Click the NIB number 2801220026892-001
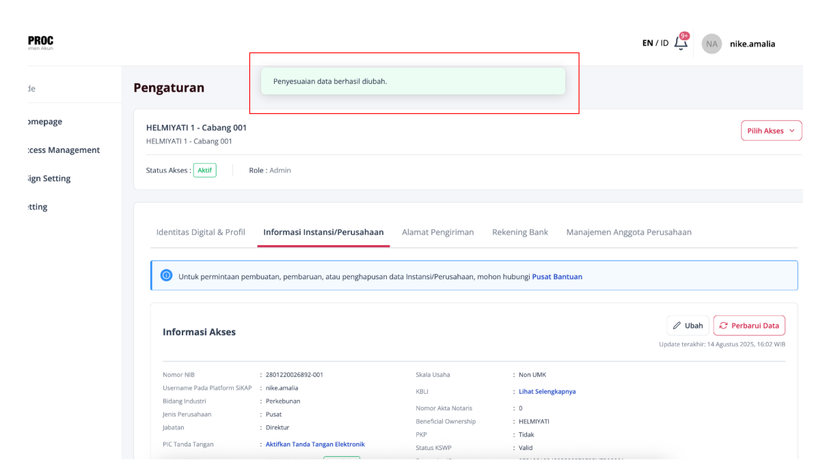 (x=295, y=375)
